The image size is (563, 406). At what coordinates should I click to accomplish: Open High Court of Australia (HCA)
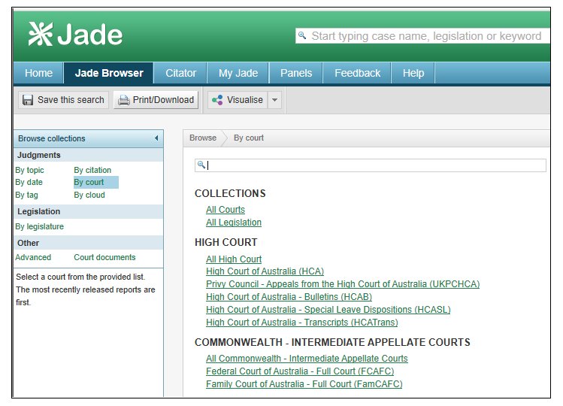(x=265, y=271)
